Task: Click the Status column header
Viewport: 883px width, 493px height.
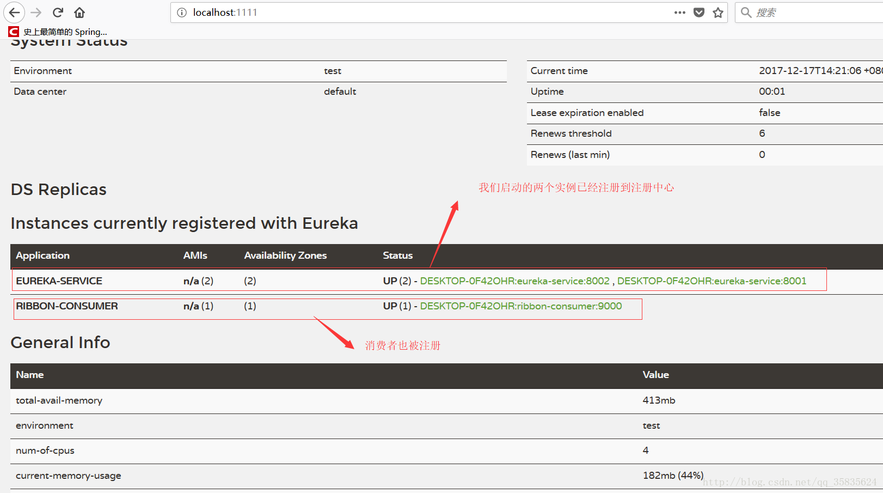Action: coord(397,255)
